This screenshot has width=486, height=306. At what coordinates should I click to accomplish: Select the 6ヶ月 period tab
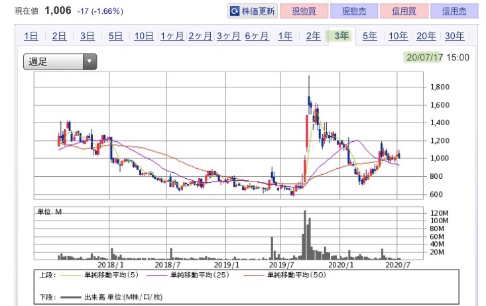point(257,36)
